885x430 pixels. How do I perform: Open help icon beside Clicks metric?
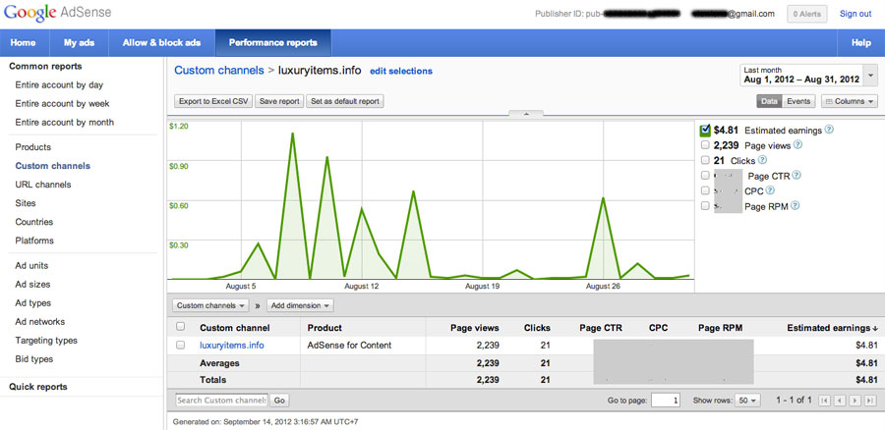point(762,160)
